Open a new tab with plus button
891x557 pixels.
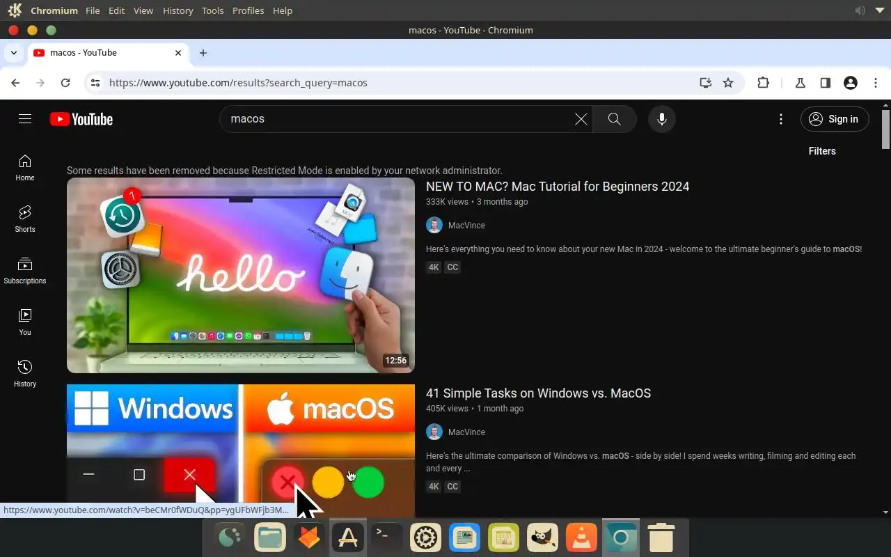203,53
